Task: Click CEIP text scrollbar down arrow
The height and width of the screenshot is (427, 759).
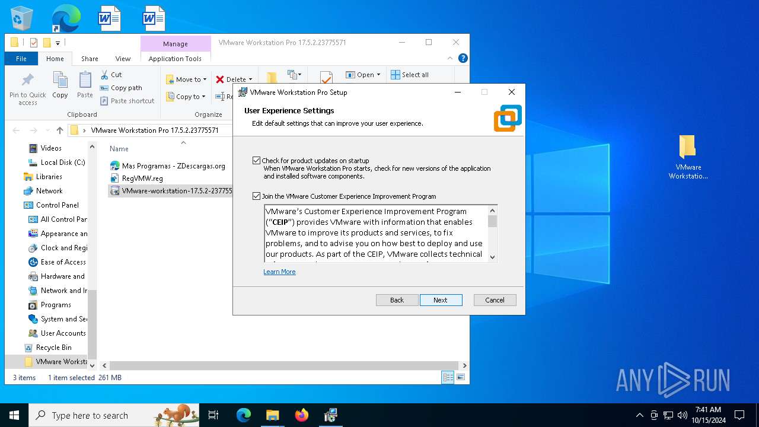Action: coord(492,257)
